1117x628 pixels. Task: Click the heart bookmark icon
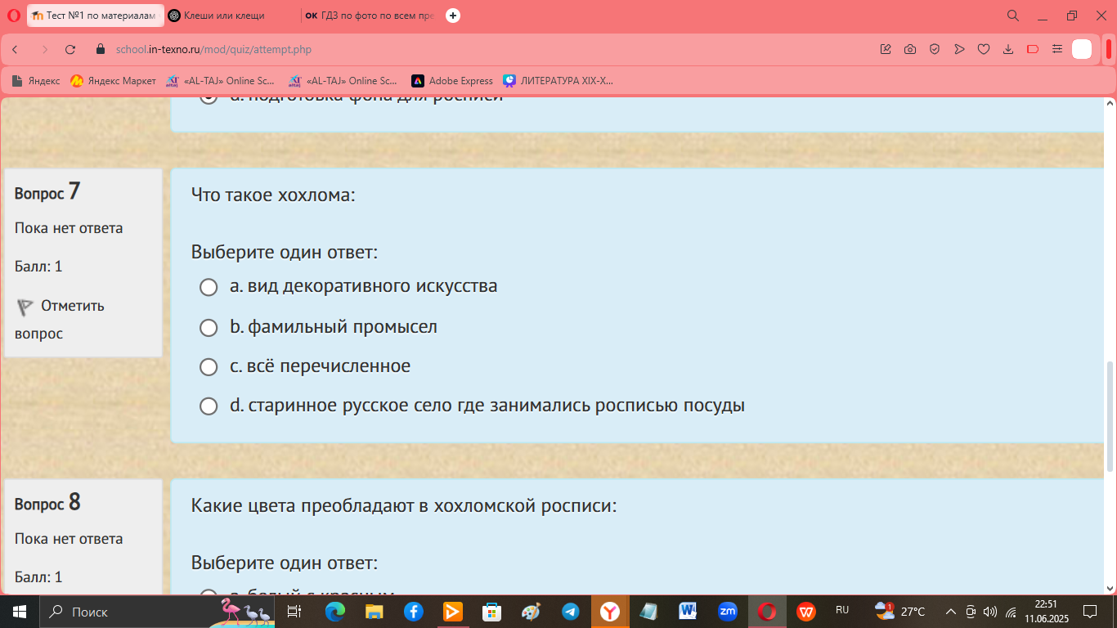pyautogui.click(x=984, y=49)
